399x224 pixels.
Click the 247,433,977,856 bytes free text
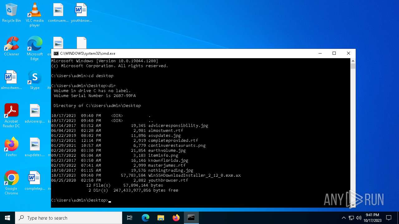(146, 190)
